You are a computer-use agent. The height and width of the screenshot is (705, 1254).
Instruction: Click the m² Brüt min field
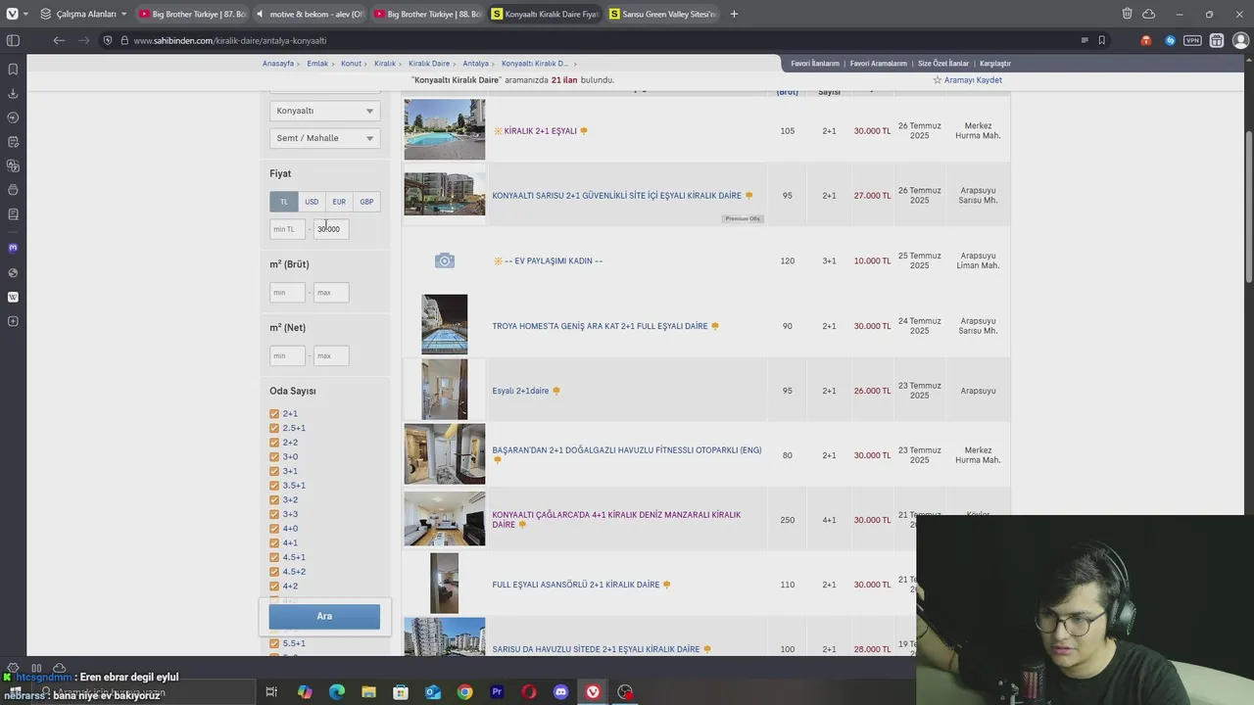coord(287,293)
